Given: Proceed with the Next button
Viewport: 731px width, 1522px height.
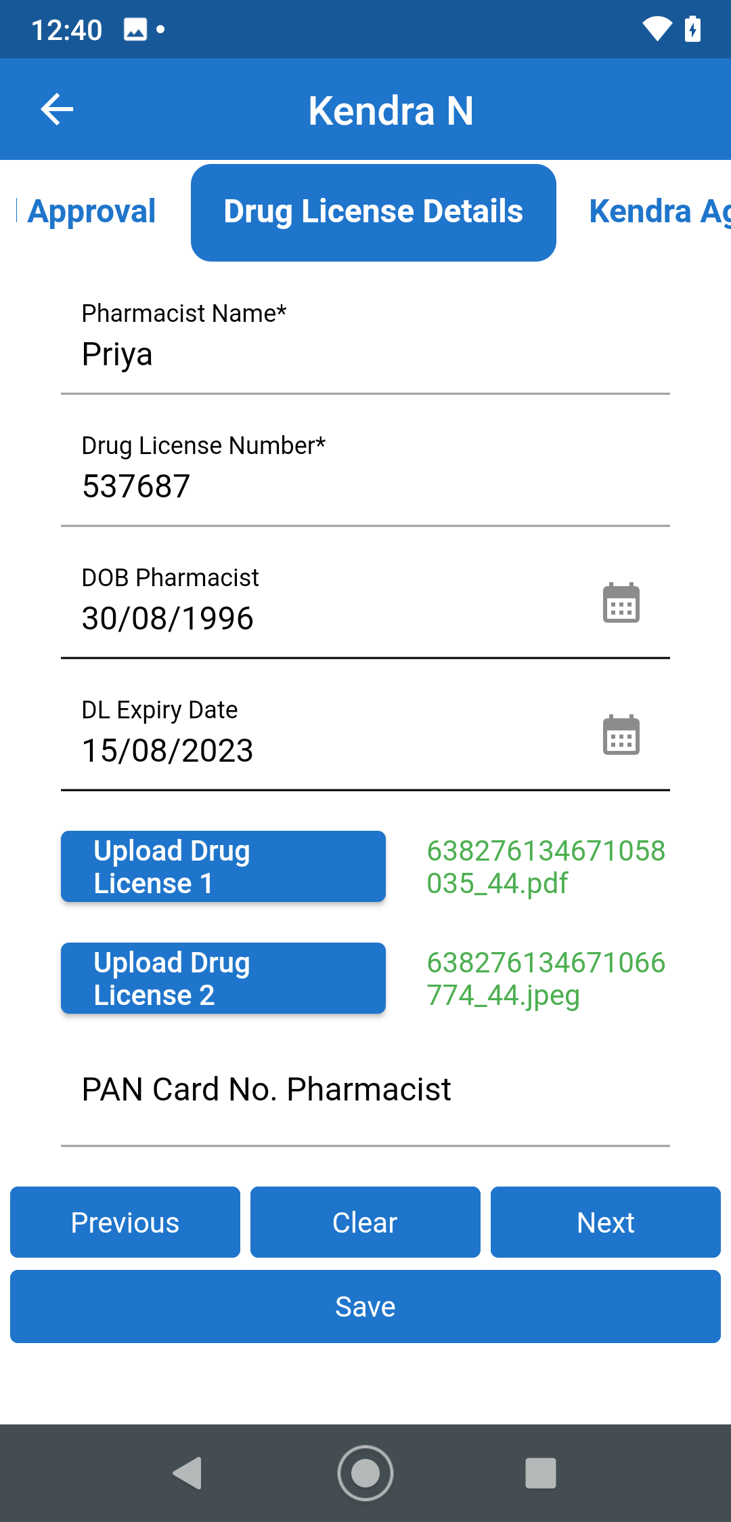Looking at the screenshot, I should (605, 1222).
